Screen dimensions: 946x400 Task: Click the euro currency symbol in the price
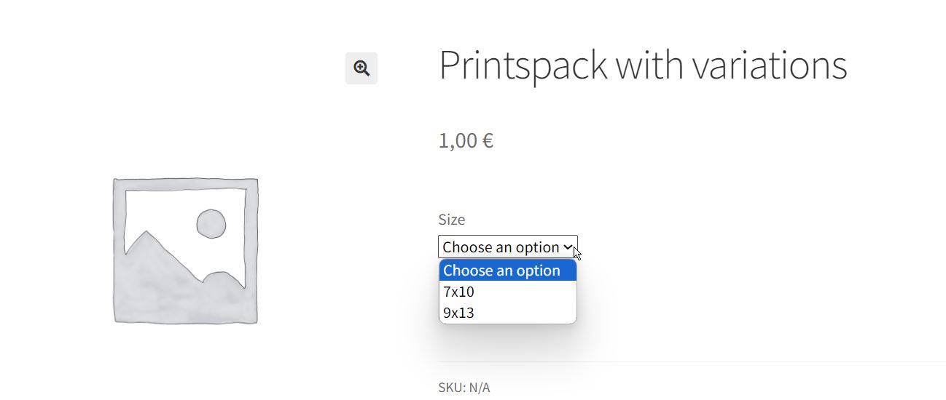[x=488, y=140]
